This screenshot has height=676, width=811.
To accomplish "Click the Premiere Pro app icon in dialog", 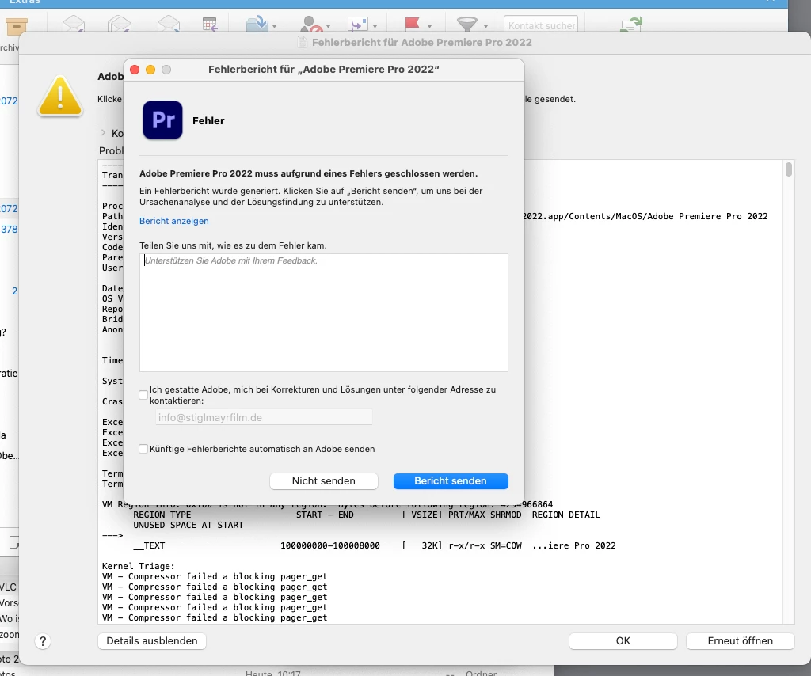I will click(x=162, y=120).
